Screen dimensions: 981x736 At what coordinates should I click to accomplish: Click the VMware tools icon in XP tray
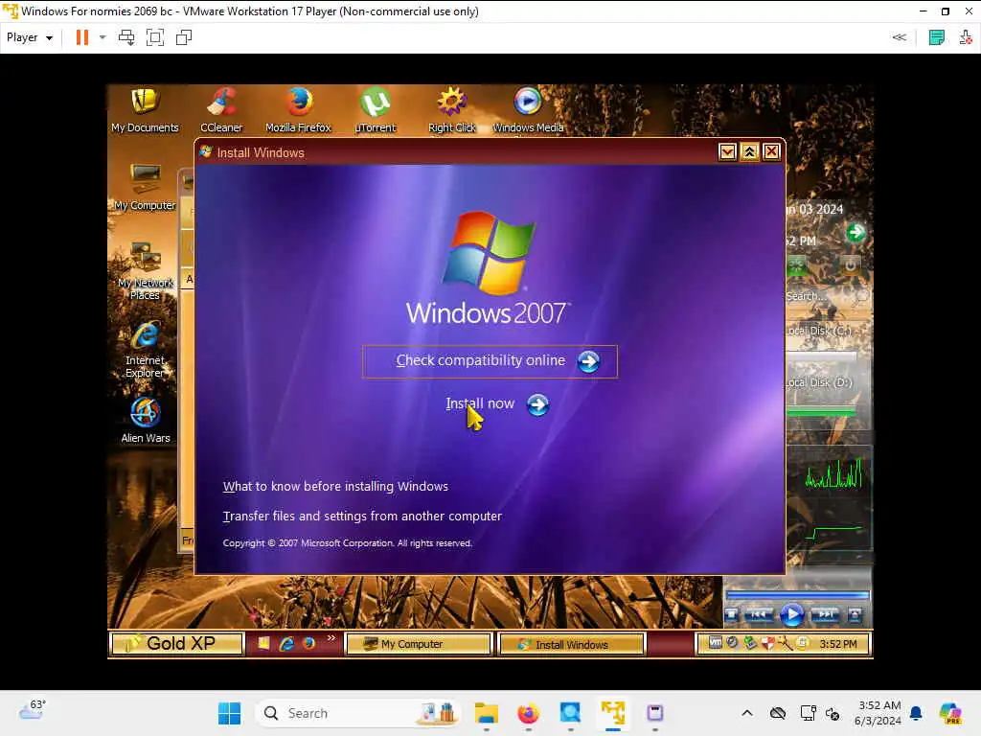(715, 643)
